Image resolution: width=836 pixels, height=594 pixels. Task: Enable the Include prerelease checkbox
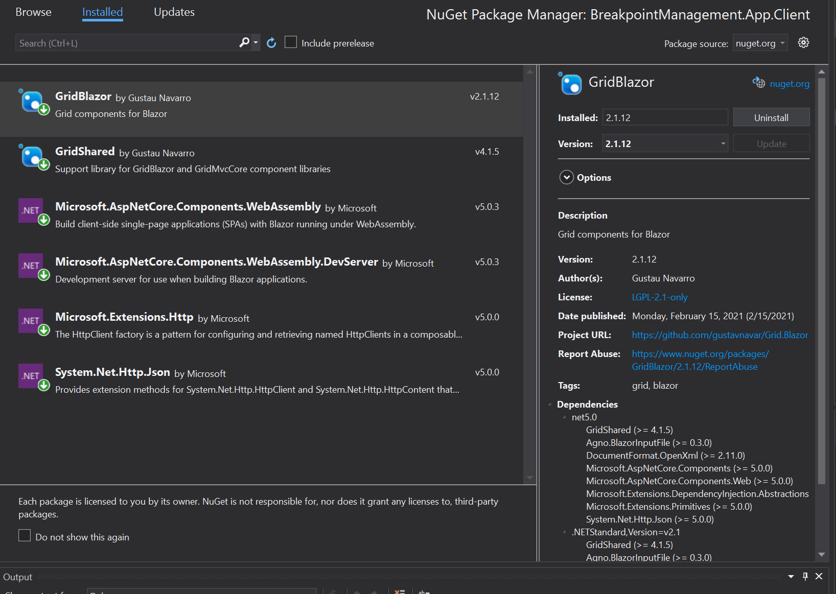(x=291, y=42)
